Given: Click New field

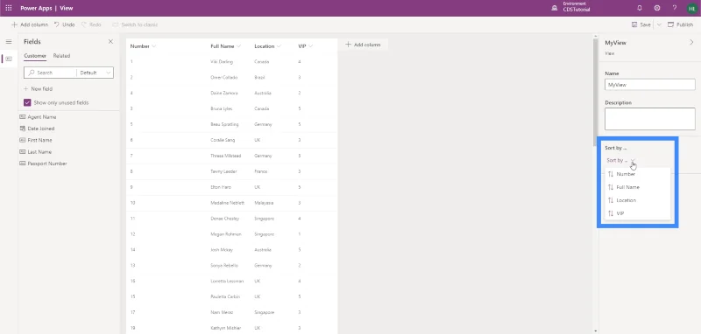Looking at the screenshot, I should (x=38, y=88).
